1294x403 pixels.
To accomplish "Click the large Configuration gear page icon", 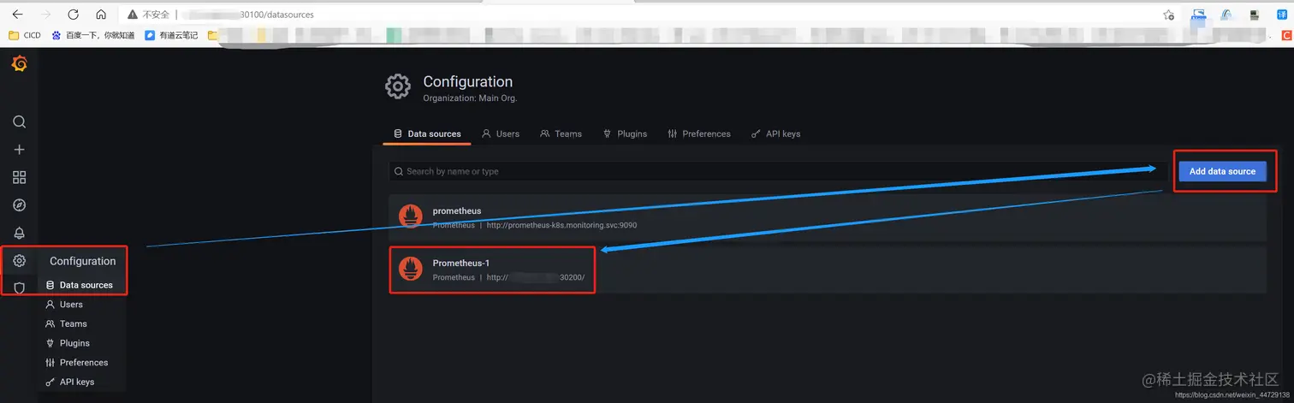I will click(397, 86).
